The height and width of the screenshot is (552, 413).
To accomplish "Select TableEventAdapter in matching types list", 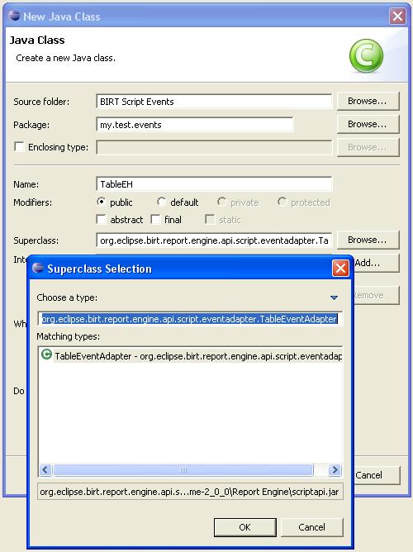I will pyautogui.click(x=191, y=356).
